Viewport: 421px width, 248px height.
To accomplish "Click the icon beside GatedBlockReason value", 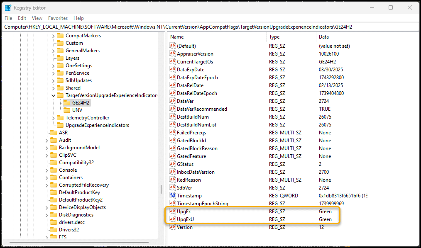I will (173, 148).
